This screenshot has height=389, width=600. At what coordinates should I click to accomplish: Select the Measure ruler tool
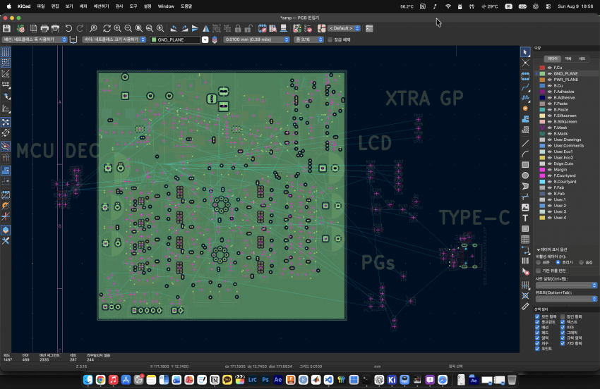(525, 307)
